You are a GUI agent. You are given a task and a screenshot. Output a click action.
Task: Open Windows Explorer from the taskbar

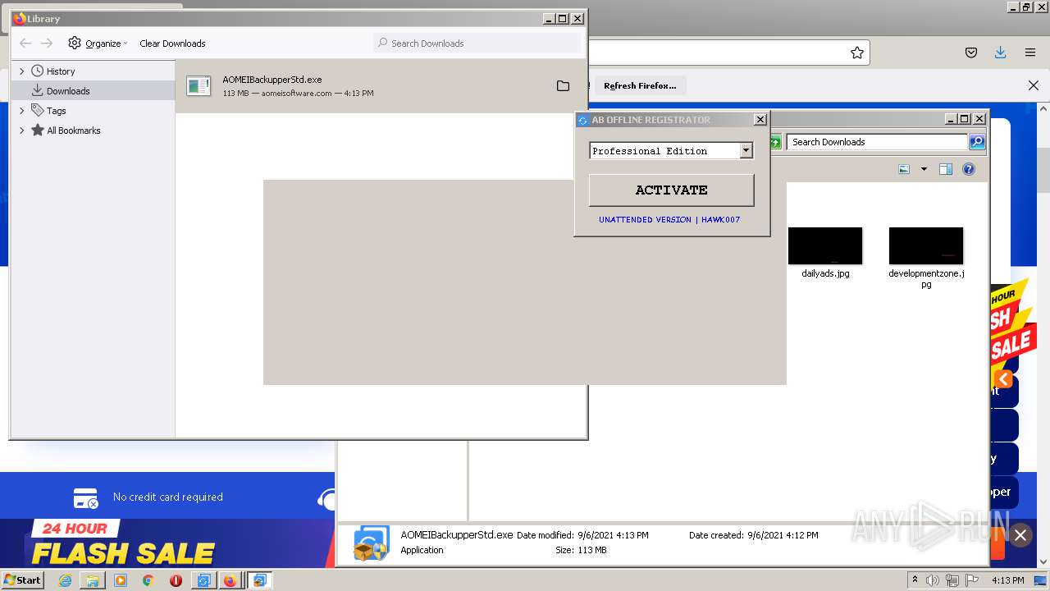pyautogui.click(x=93, y=580)
